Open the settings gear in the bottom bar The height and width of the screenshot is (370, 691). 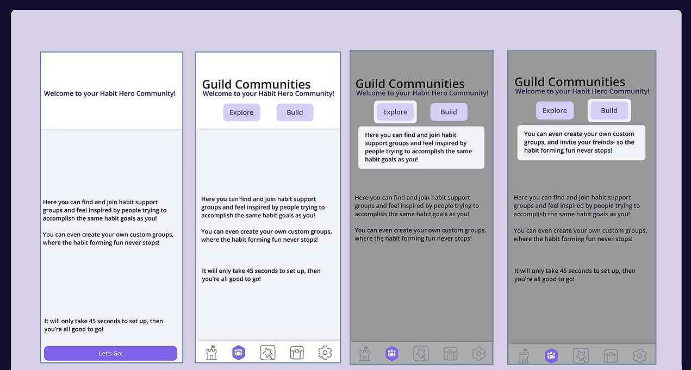325,353
